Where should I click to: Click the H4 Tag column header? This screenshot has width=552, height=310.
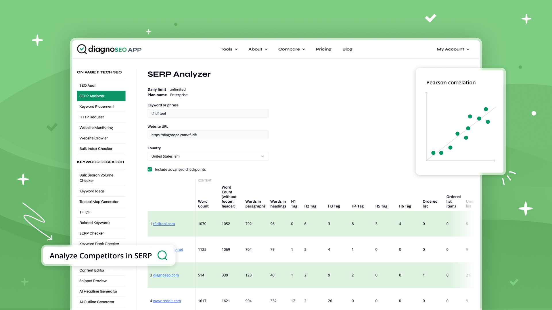point(358,206)
